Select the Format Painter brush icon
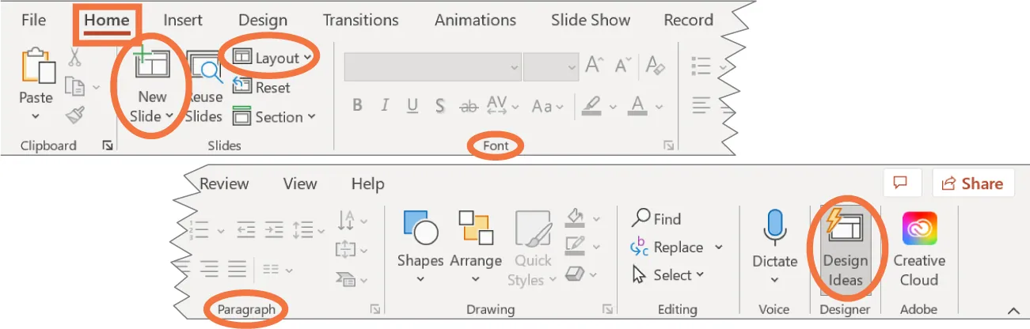 click(x=76, y=115)
